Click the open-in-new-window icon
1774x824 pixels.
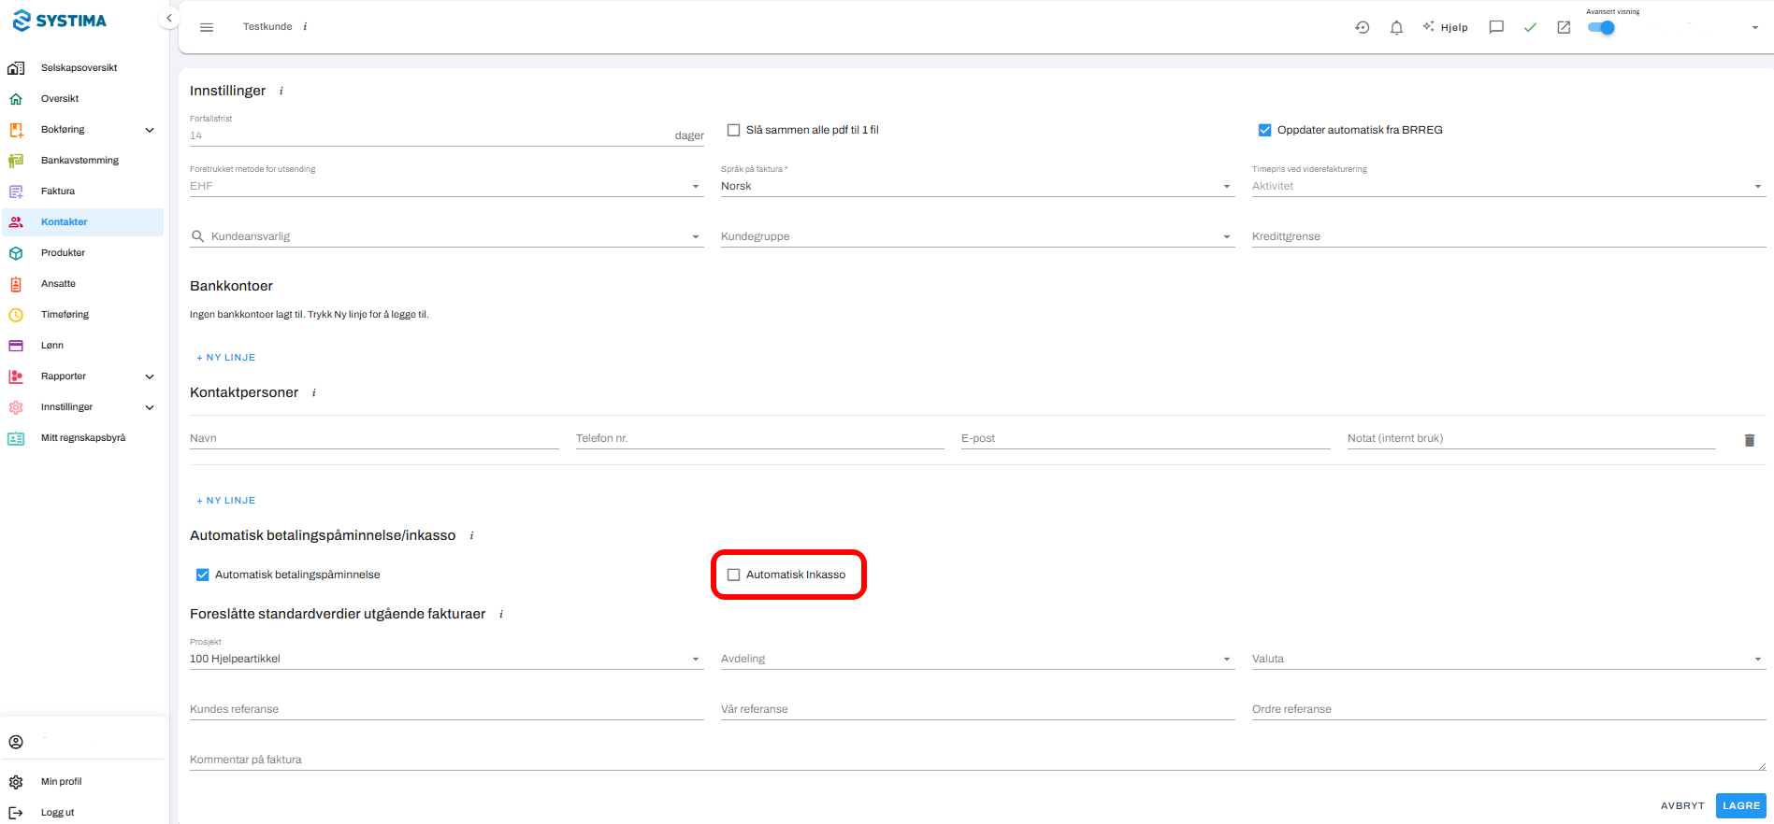pyautogui.click(x=1564, y=28)
